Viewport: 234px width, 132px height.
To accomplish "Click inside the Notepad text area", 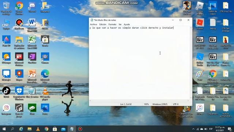I will point(139,63).
